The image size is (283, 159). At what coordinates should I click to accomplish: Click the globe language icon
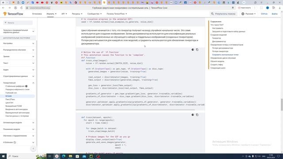click(x=243, y=14)
